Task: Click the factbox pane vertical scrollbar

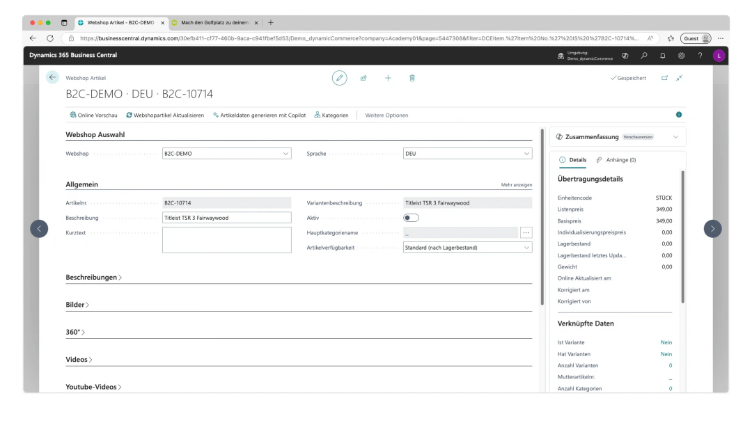Action: 682,237
